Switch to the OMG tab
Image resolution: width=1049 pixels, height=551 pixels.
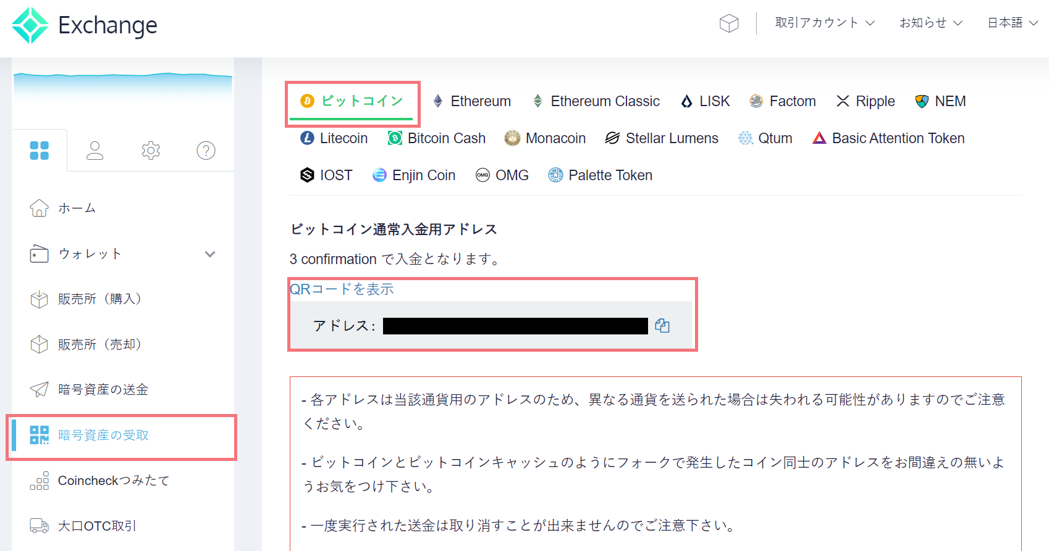coord(502,175)
